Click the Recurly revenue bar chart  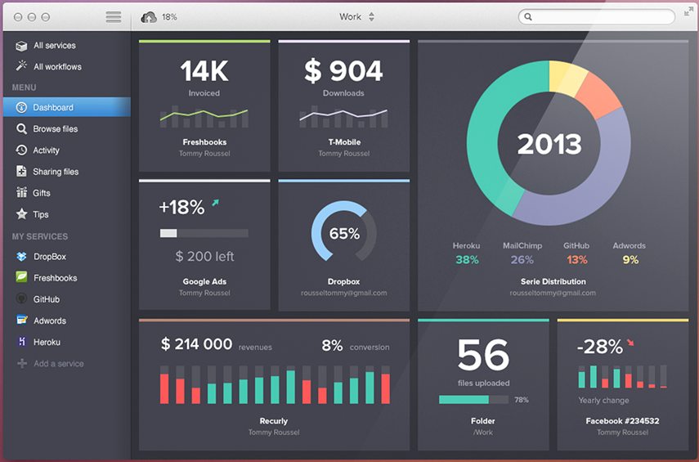tap(275, 384)
